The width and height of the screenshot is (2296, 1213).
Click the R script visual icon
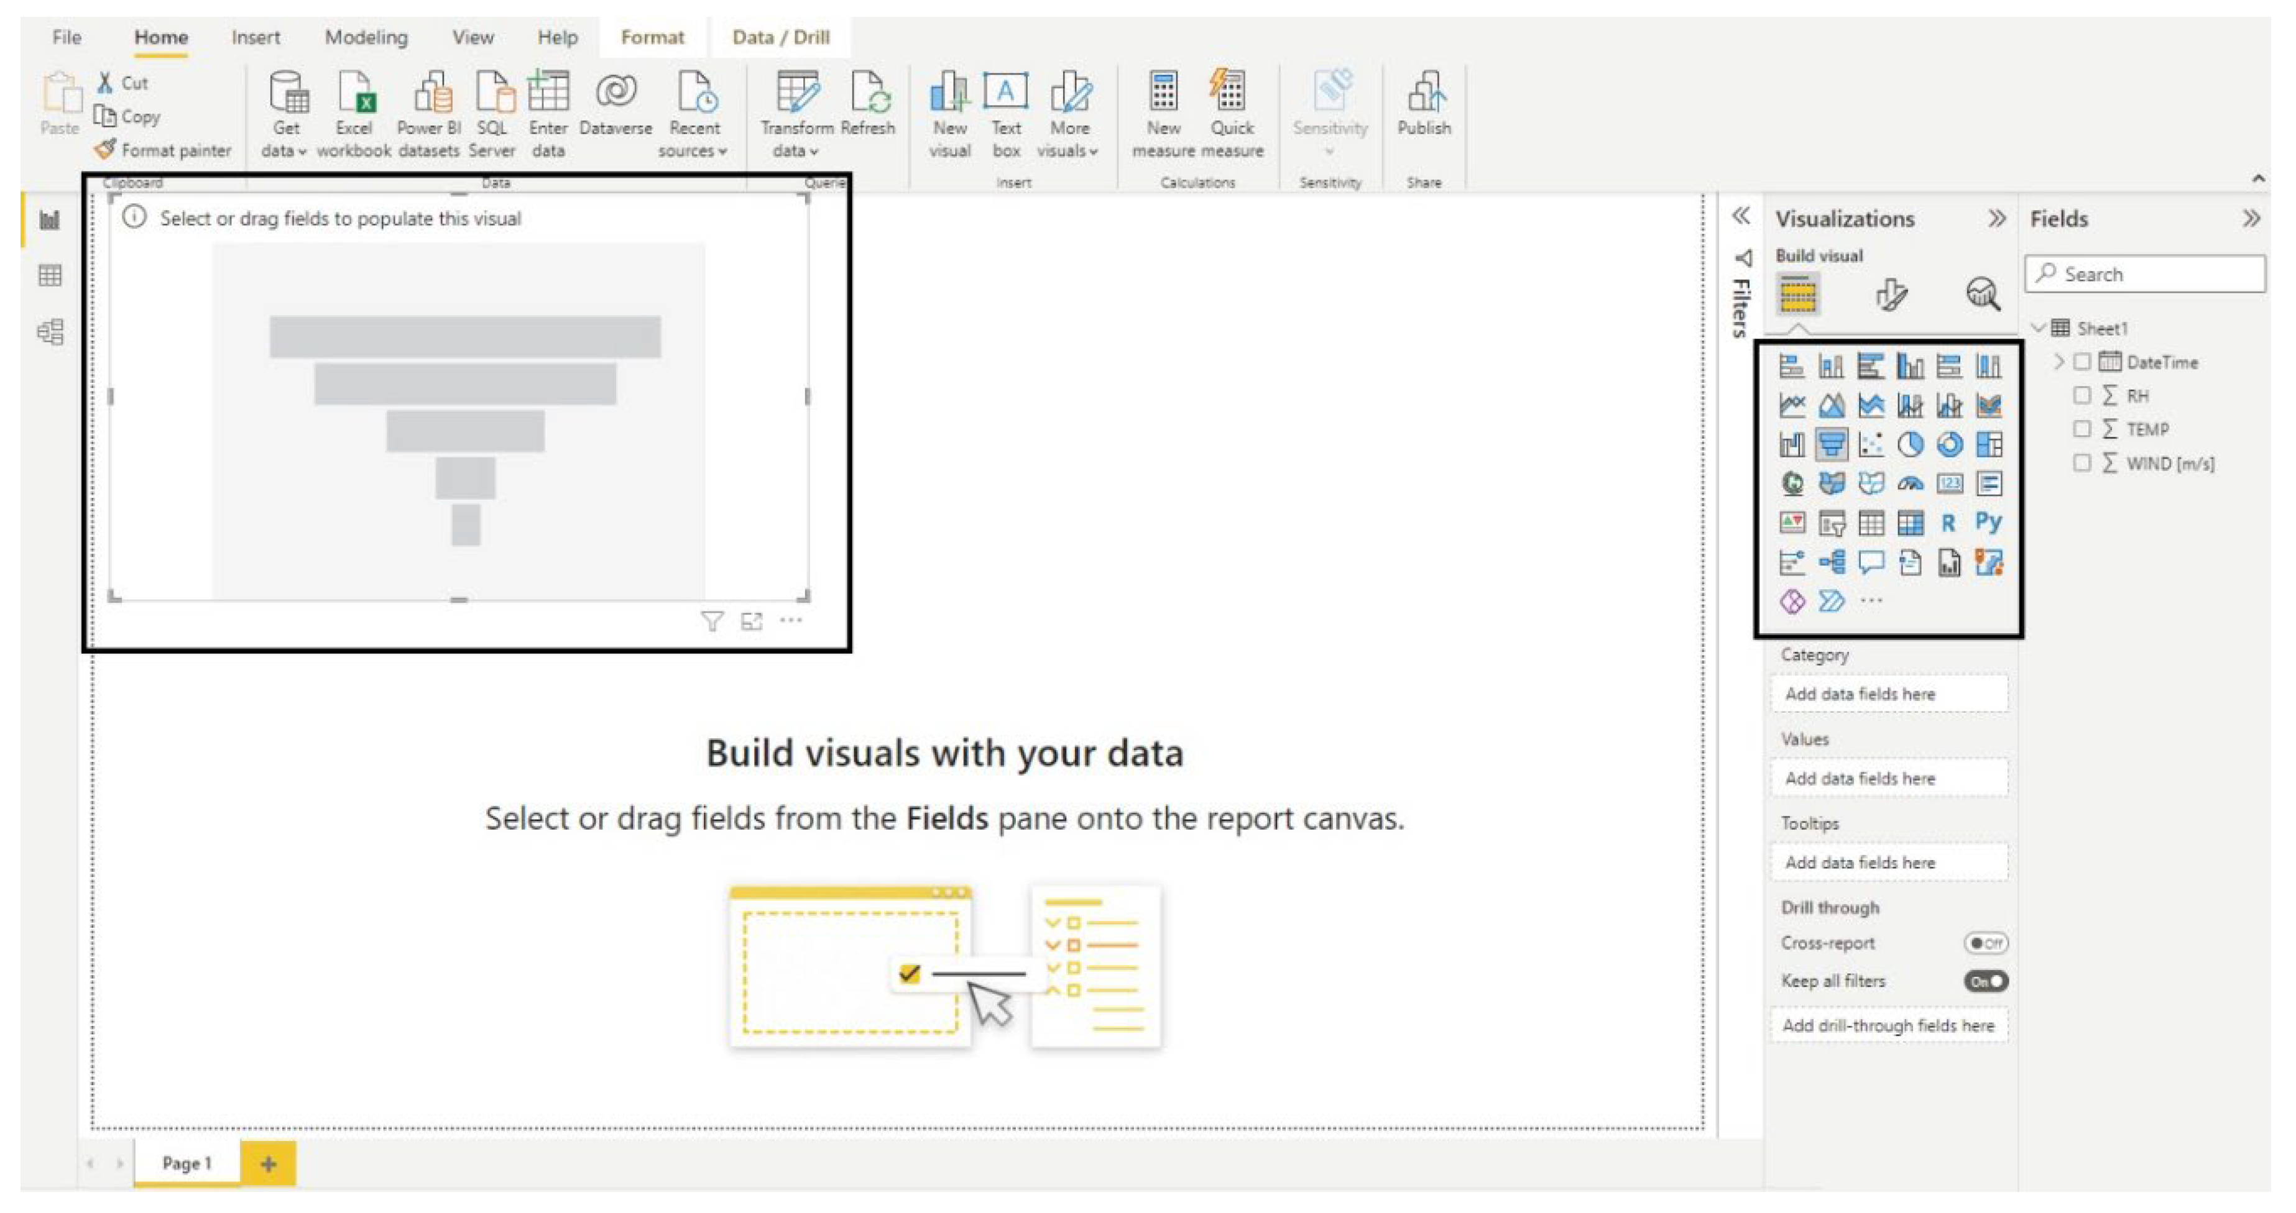pos(1949,523)
